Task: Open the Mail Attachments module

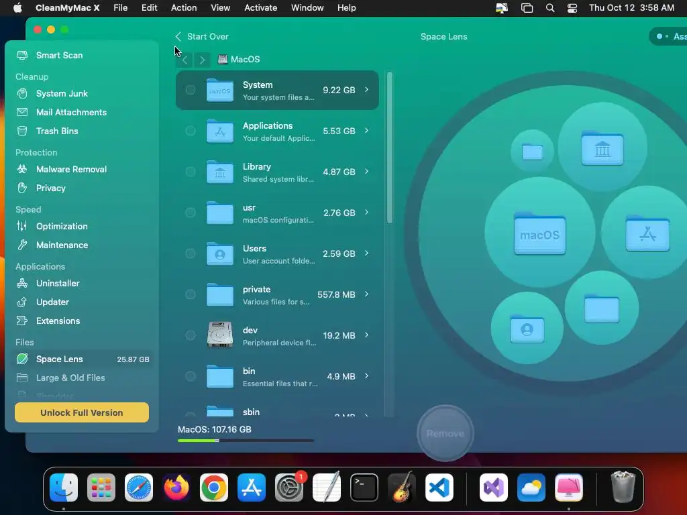Action: pyautogui.click(x=71, y=112)
